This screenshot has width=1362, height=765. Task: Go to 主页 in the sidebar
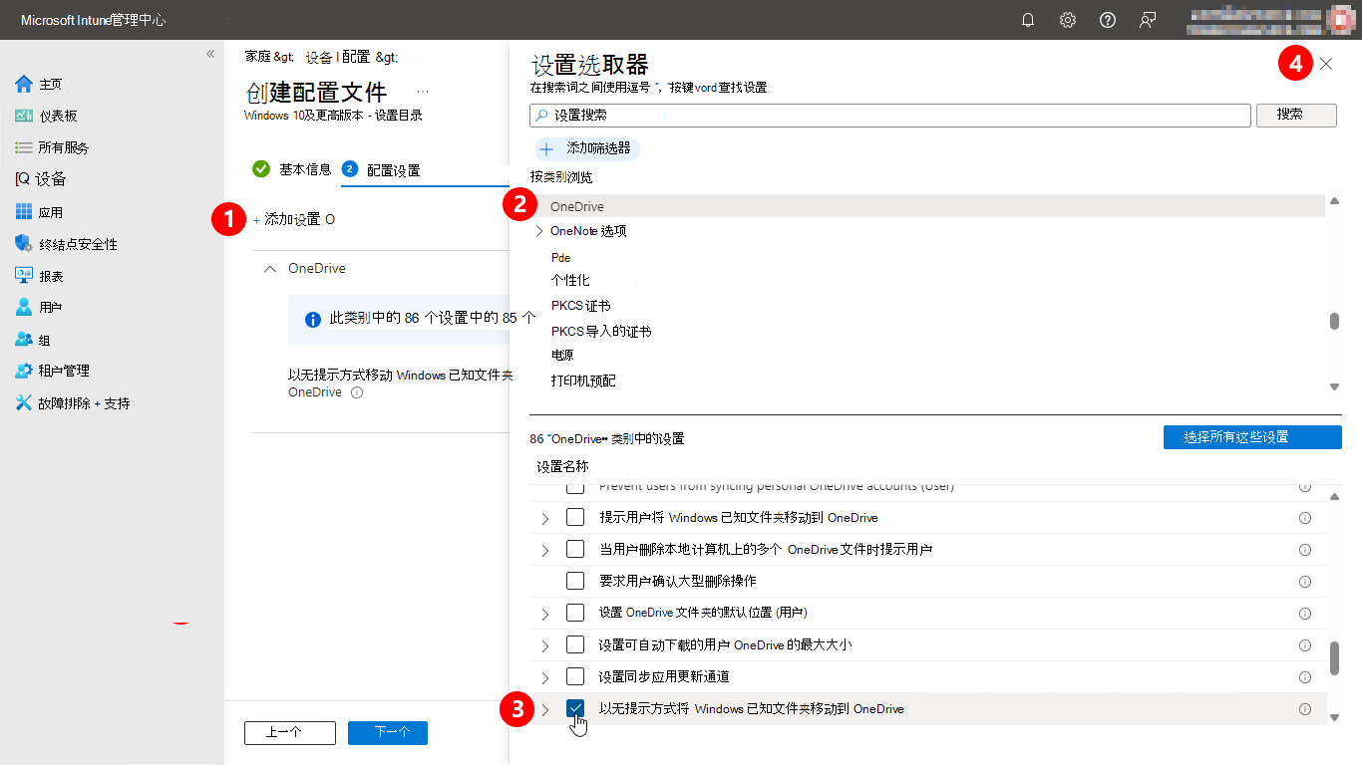click(50, 85)
